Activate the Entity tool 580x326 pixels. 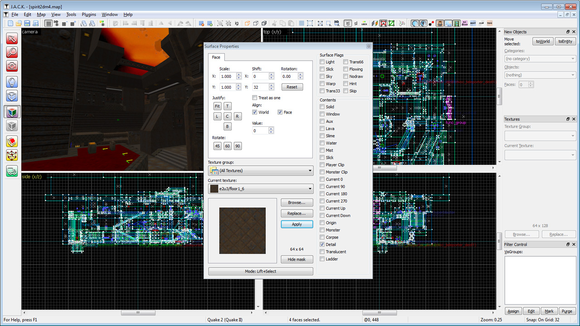12,81
